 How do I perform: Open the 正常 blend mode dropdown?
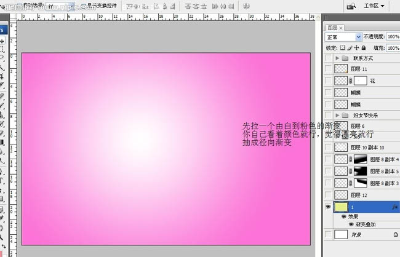click(343, 38)
